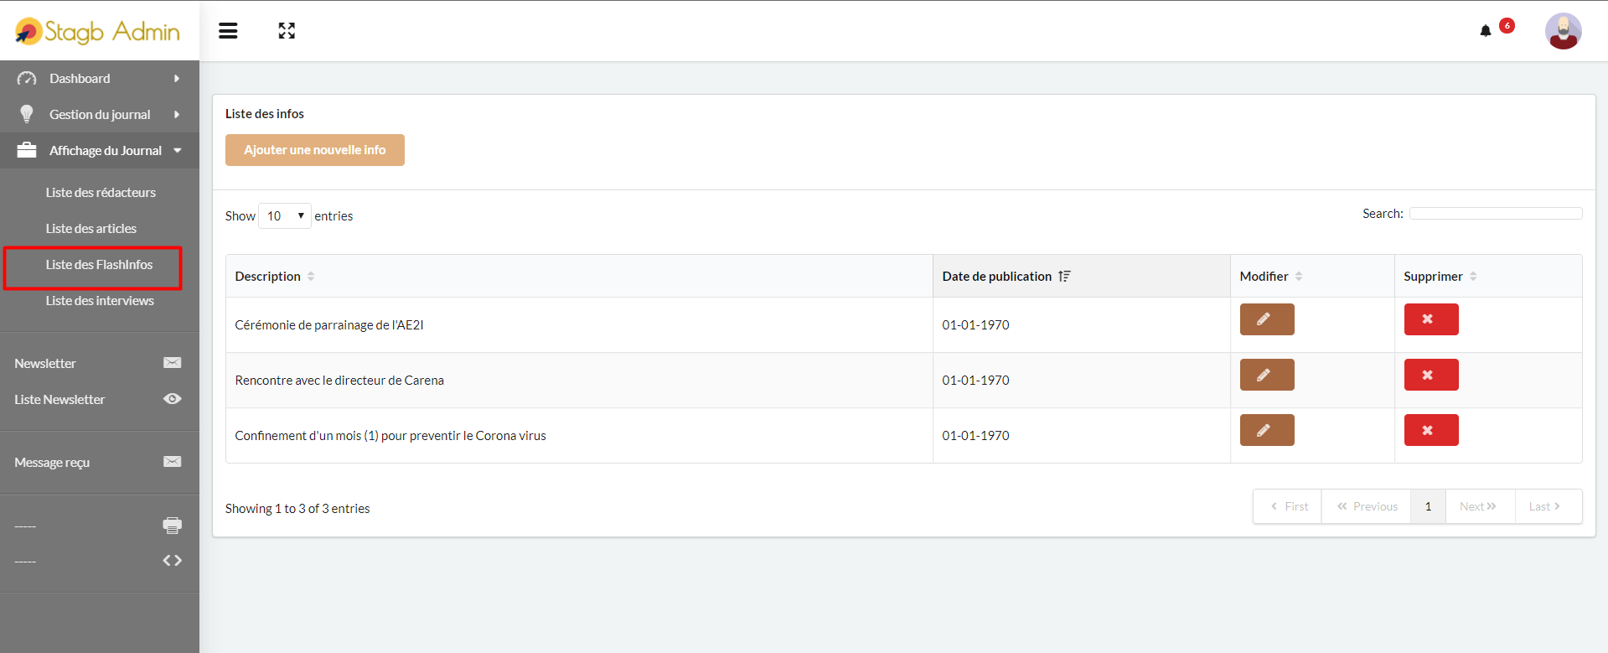Edit the Cérémonie de parrainage entry
Image resolution: width=1608 pixels, height=653 pixels.
pyautogui.click(x=1266, y=319)
